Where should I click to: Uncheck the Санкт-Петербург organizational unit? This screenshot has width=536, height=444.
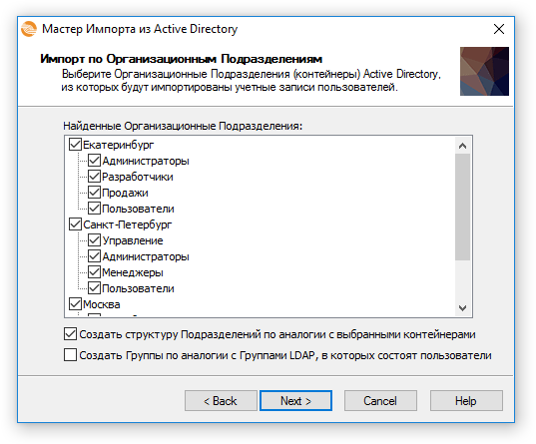[75, 224]
